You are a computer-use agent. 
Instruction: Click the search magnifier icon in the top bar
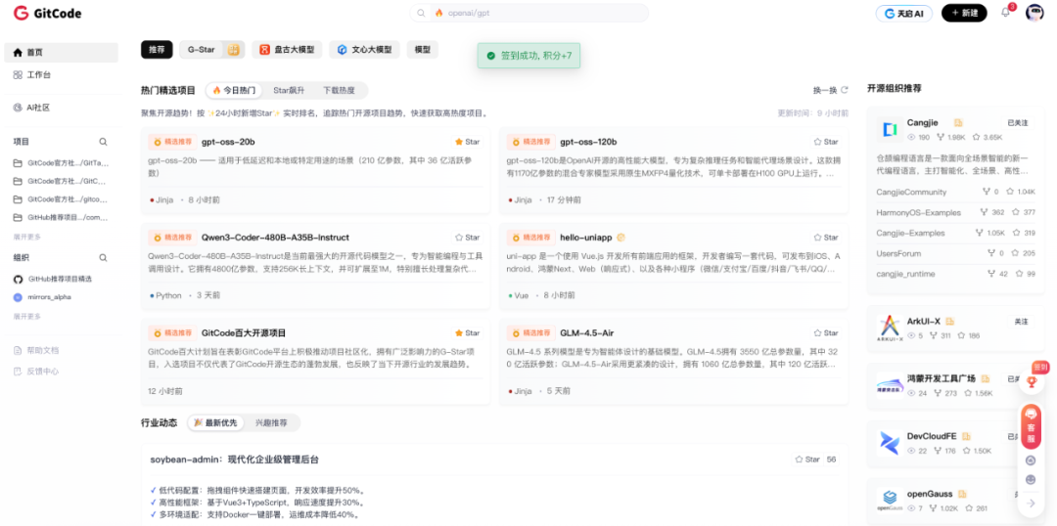click(421, 13)
